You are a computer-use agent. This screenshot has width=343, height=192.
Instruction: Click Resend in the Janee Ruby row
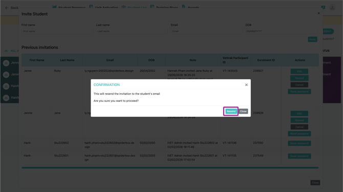pyautogui.click(x=299, y=78)
